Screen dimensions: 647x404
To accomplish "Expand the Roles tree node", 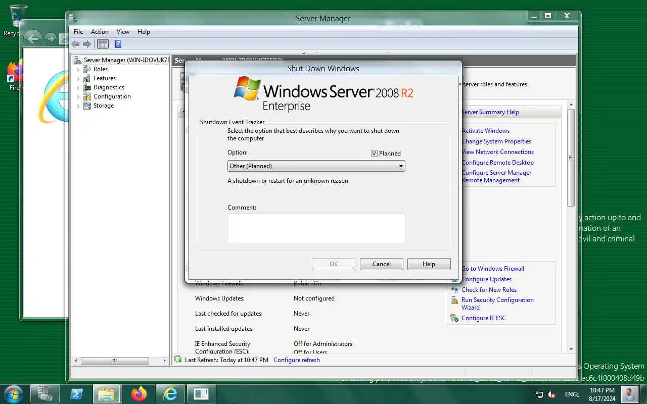I will click(78, 70).
